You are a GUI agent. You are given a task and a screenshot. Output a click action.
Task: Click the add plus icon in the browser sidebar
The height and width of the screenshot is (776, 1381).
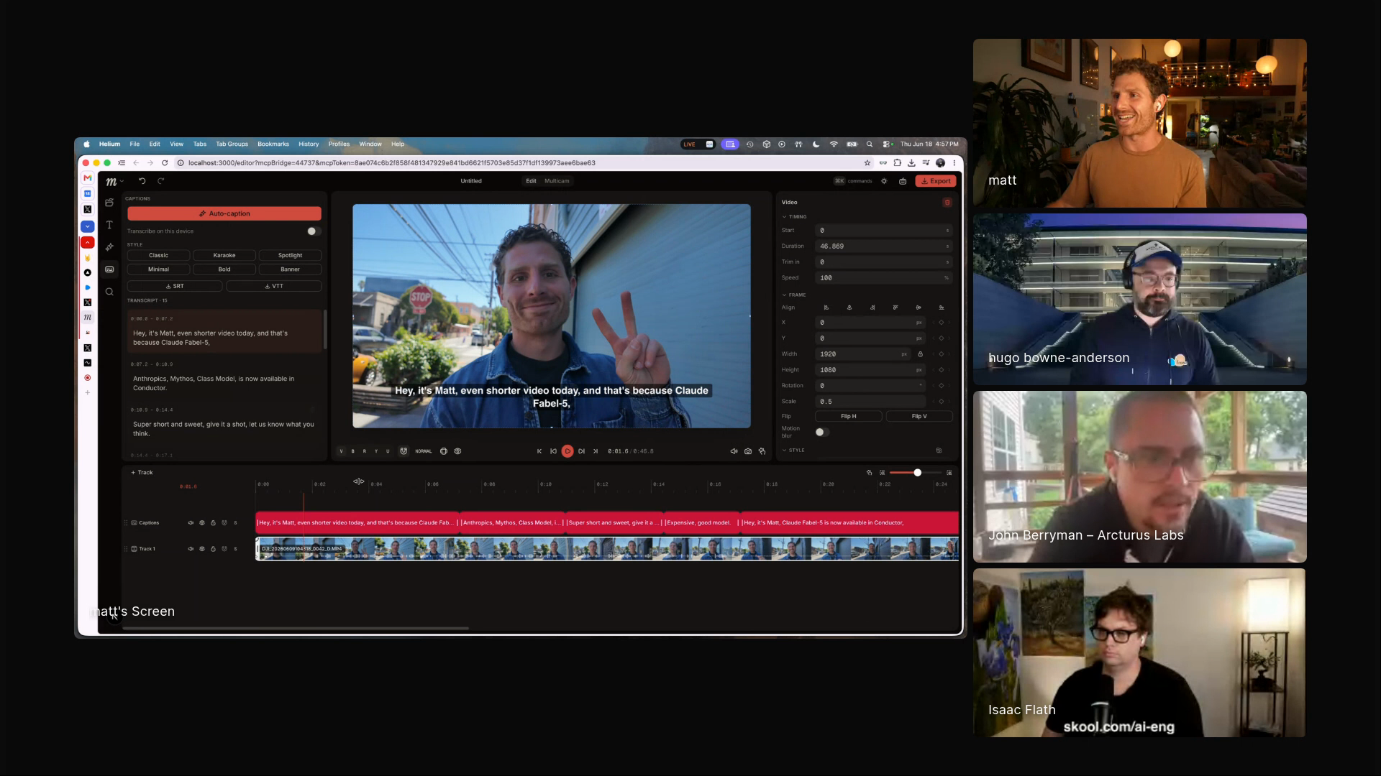pyautogui.click(x=88, y=393)
